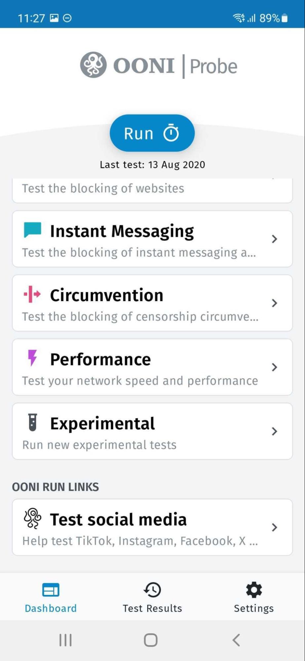Open Performance via its chevron arrow
The height and width of the screenshot is (661, 305).
(274, 367)
